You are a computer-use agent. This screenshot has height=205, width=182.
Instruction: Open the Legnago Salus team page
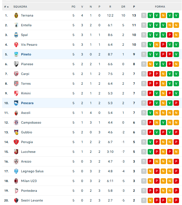tap(32, 171)
